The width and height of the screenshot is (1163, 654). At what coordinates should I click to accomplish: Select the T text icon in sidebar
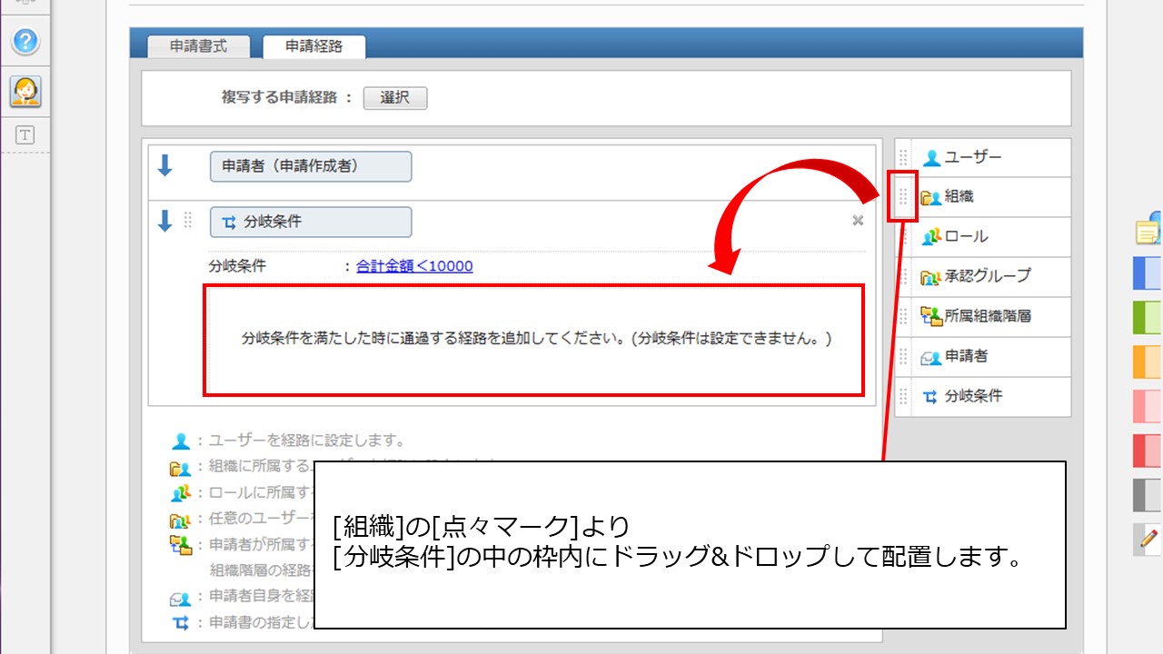coord(25,135)
